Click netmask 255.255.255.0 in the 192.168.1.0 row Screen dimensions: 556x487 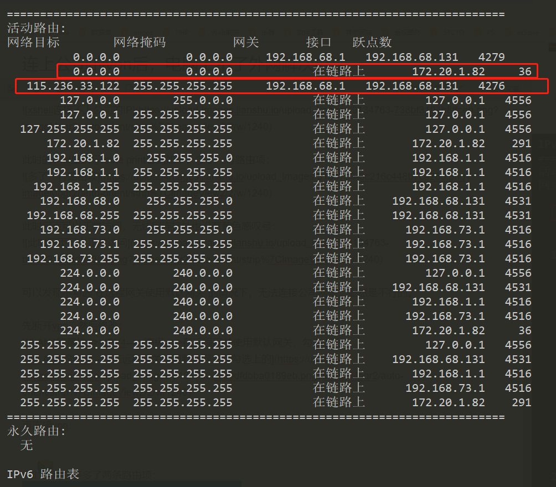(189, 158)
